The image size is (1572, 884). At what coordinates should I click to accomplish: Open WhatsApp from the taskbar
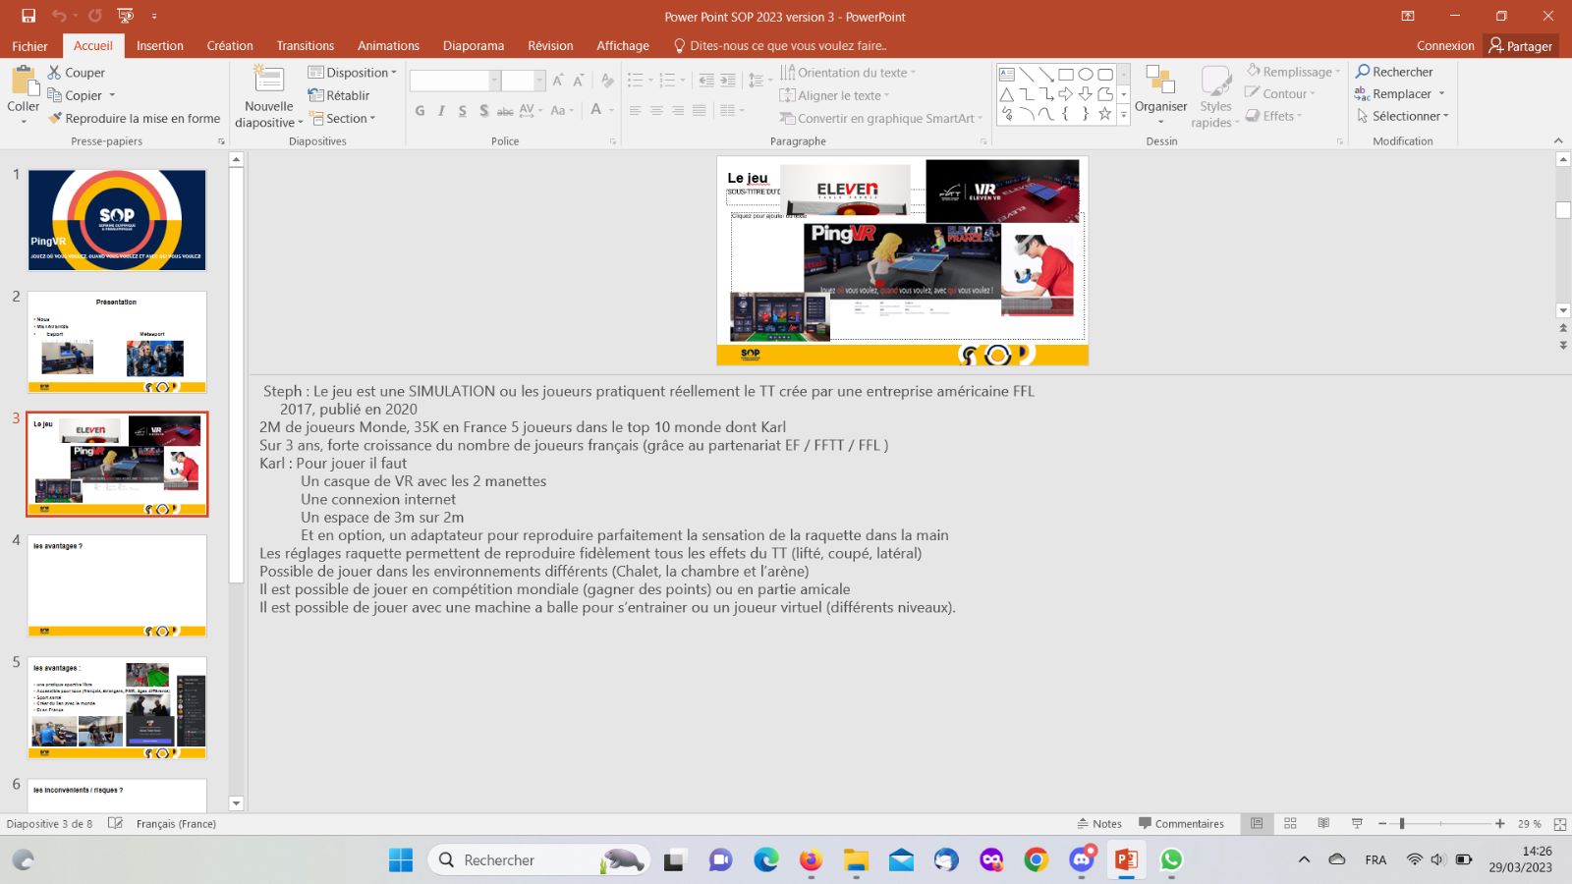point(1170,860)
